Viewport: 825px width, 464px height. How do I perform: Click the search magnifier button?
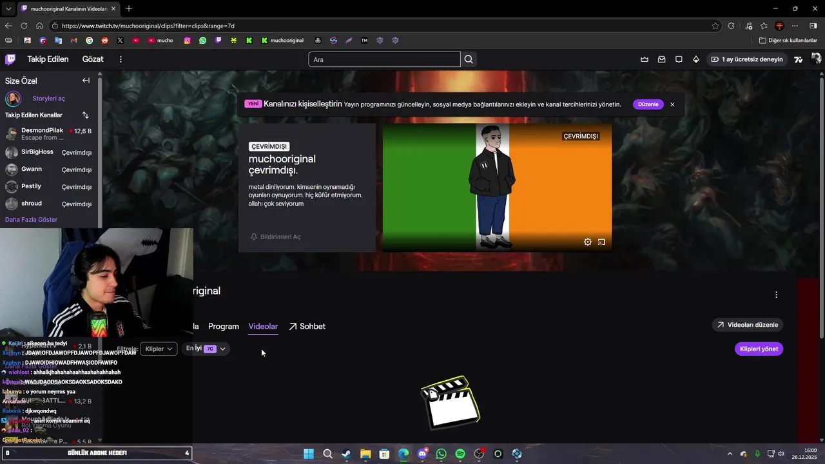(x=469, y=59)
